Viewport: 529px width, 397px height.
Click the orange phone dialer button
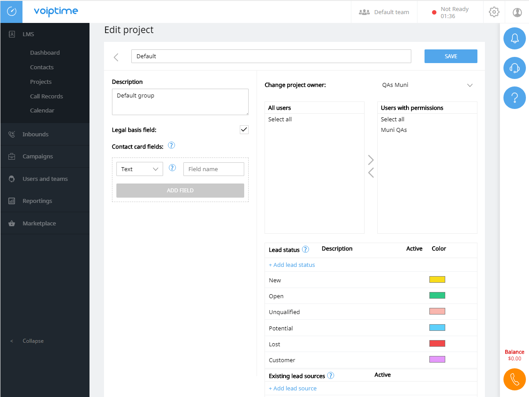pos(514,379)
